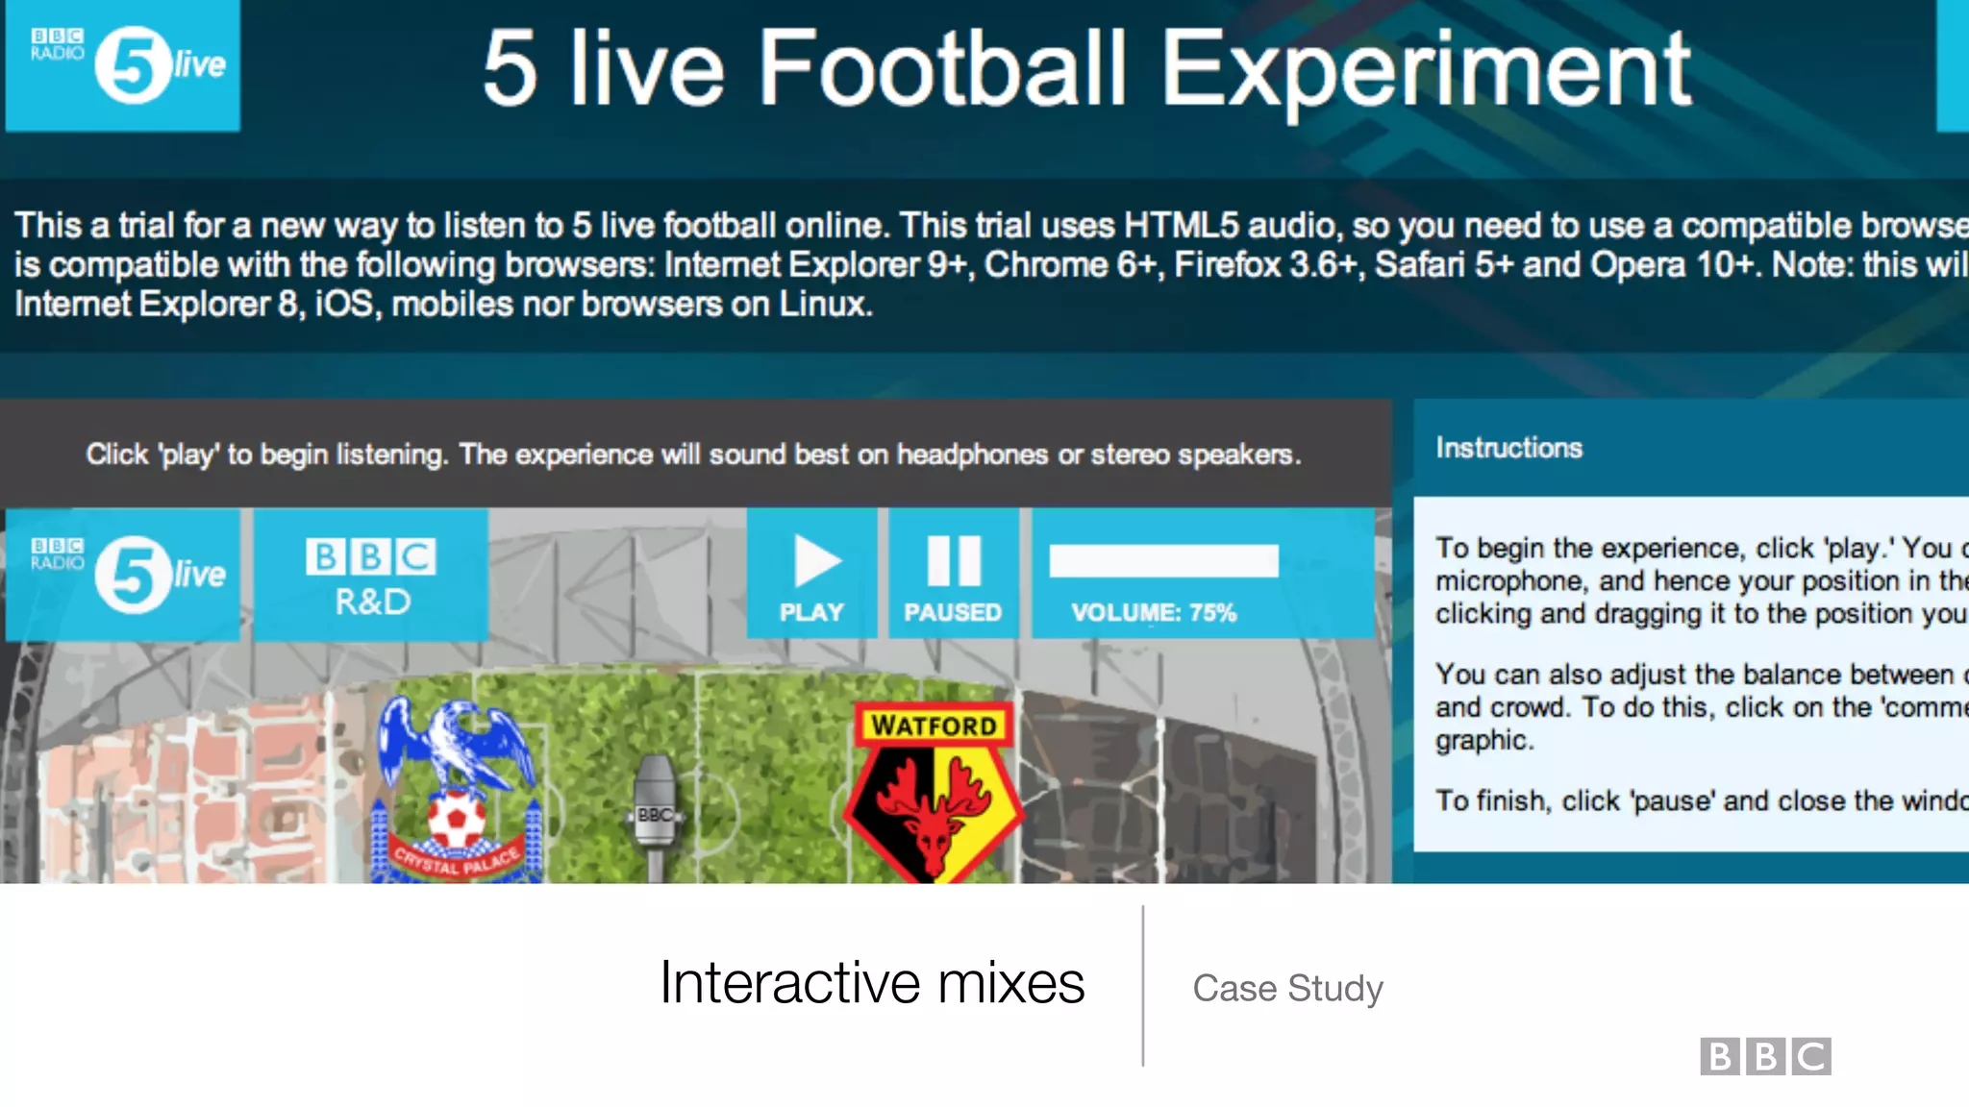Click the PAUSED pause button
The image size is (1969, 1107).
954,574
